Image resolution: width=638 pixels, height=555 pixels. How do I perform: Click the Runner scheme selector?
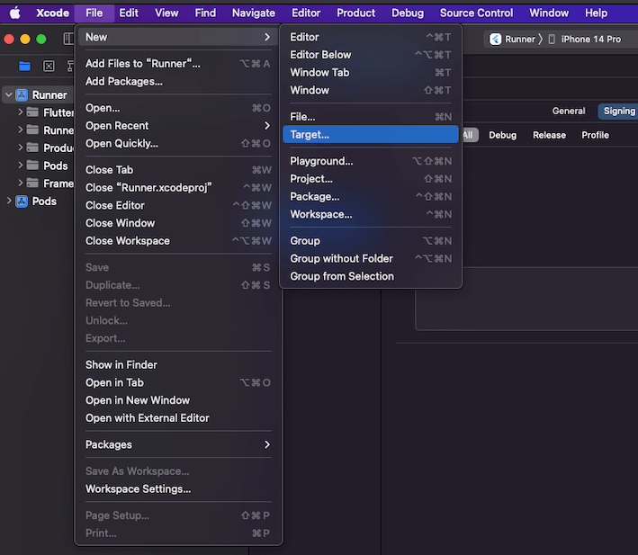coord(513,39)
